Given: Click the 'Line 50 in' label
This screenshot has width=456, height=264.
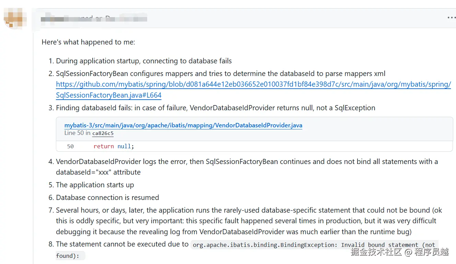Looking at the screenshot, I should coord(78,133).
